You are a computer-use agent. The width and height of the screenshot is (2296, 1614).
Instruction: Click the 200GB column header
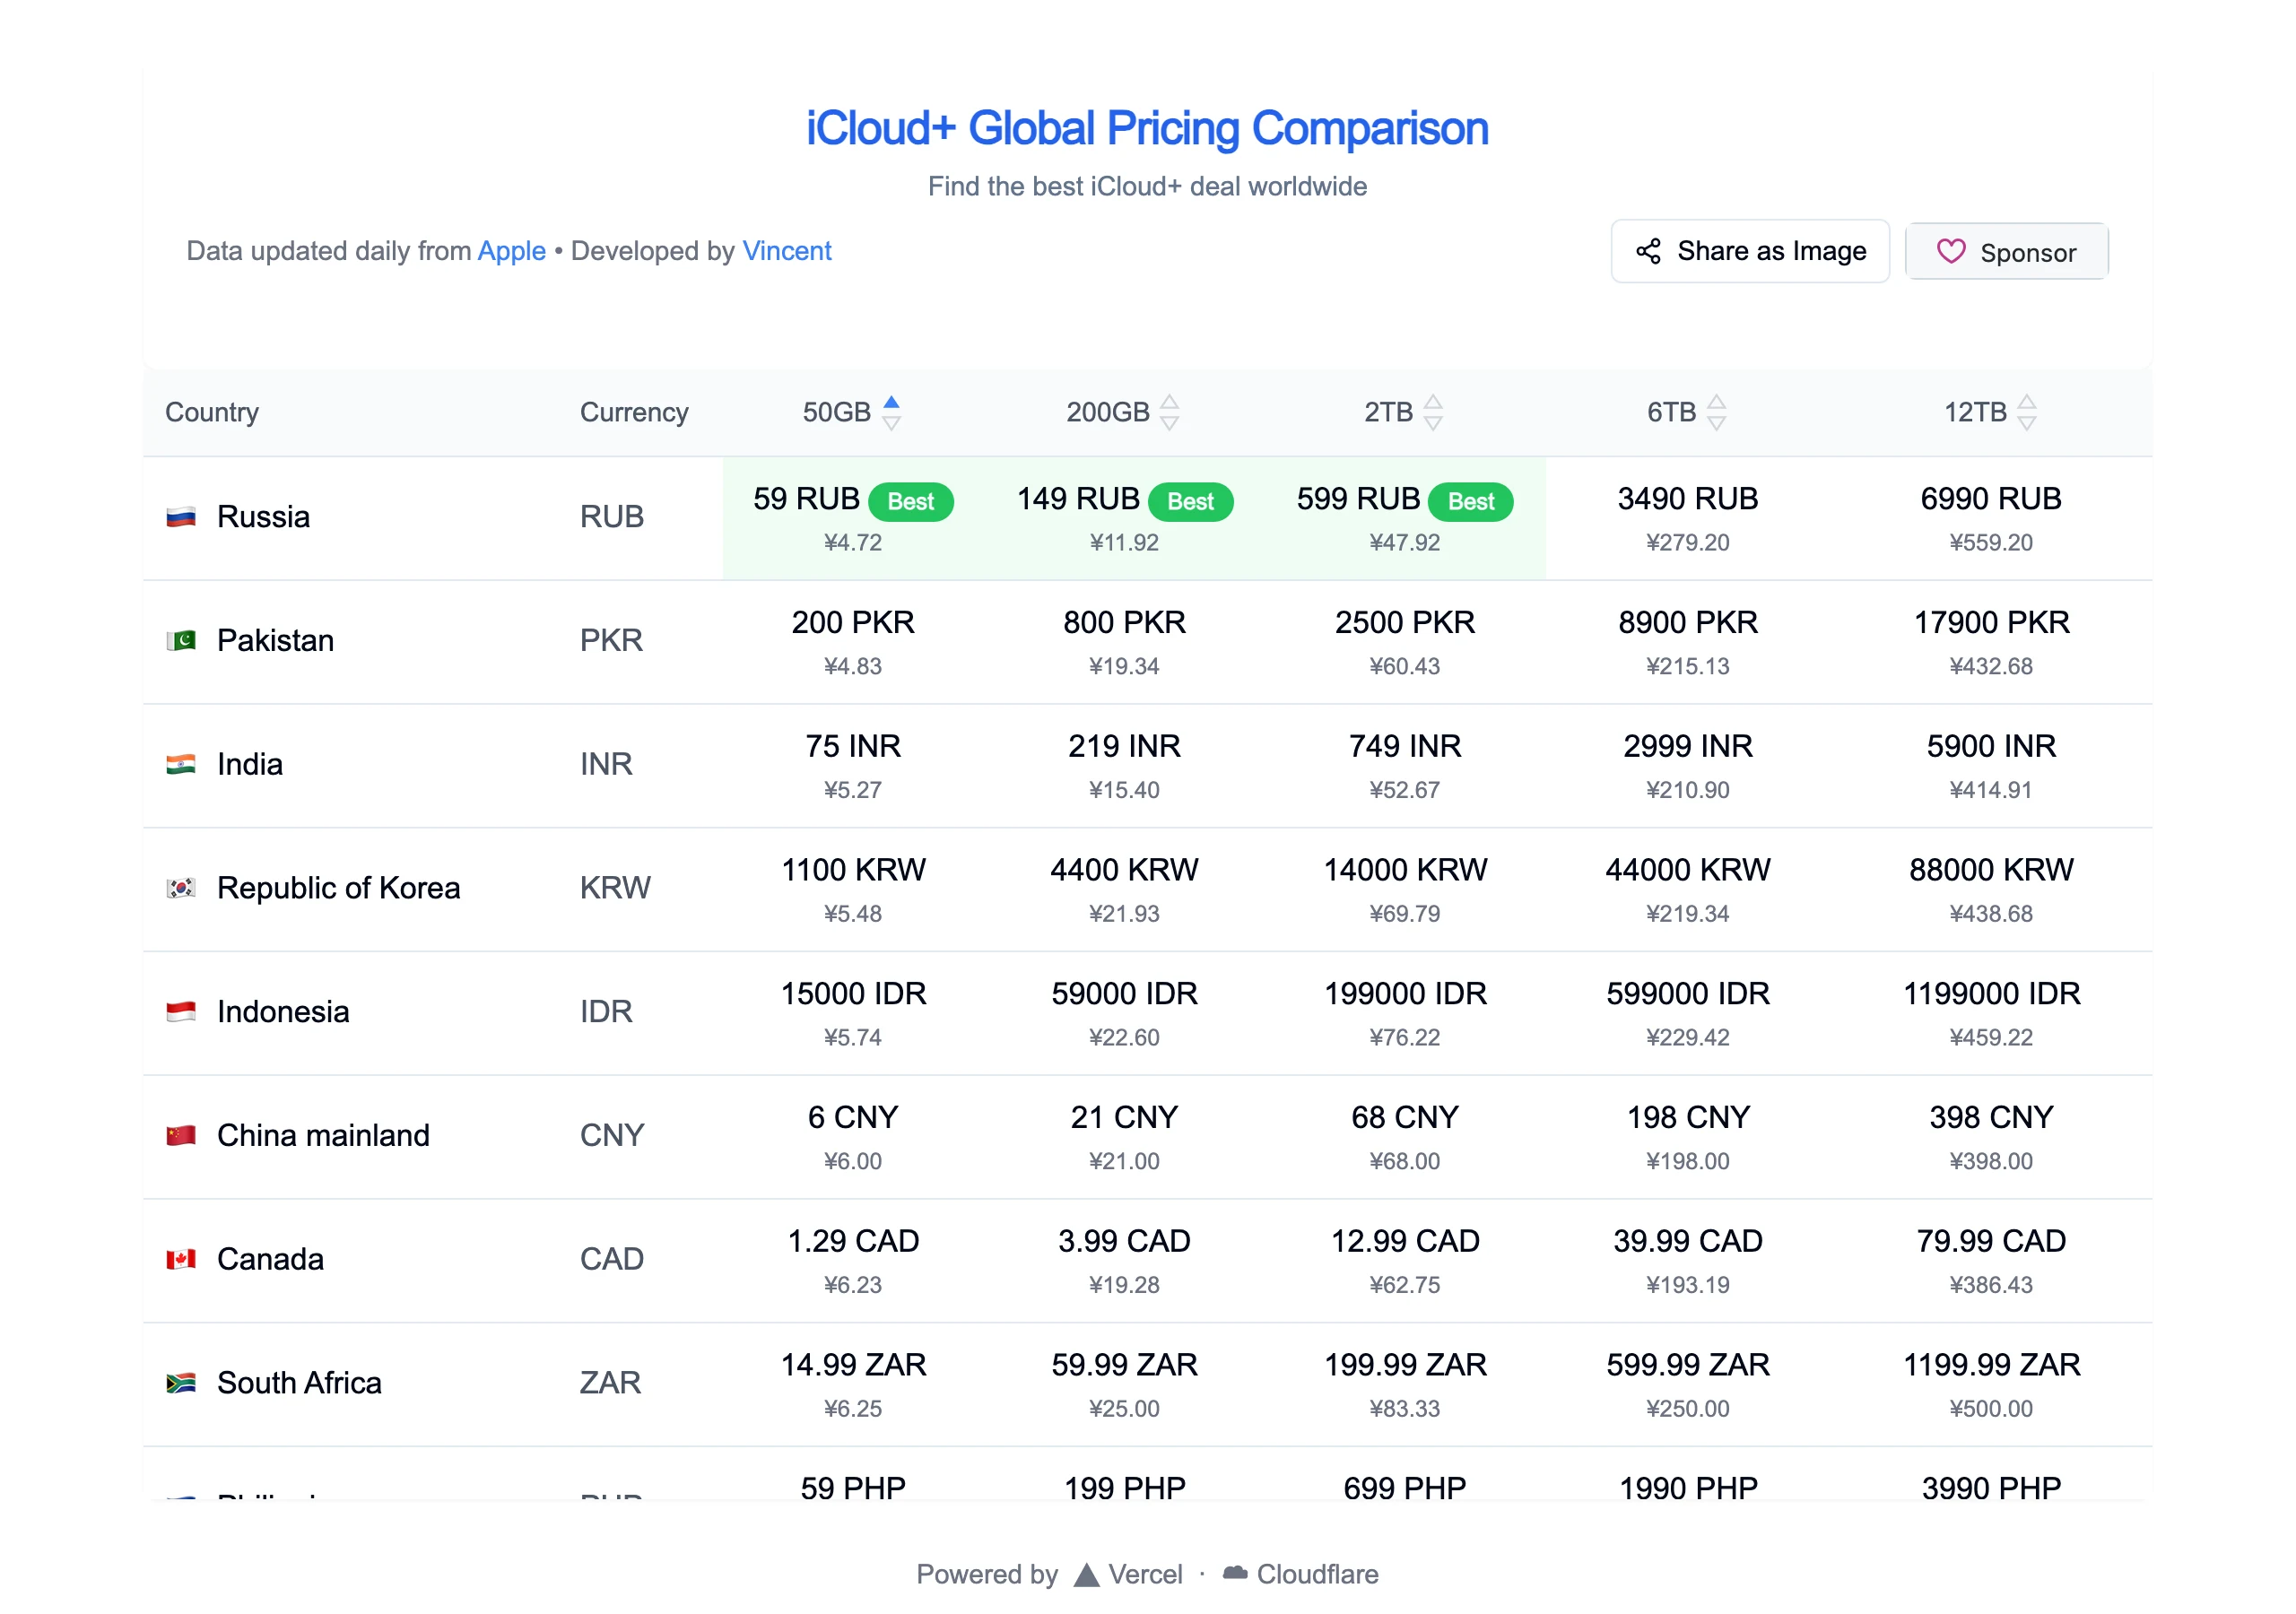click(x=1123, y=412)
